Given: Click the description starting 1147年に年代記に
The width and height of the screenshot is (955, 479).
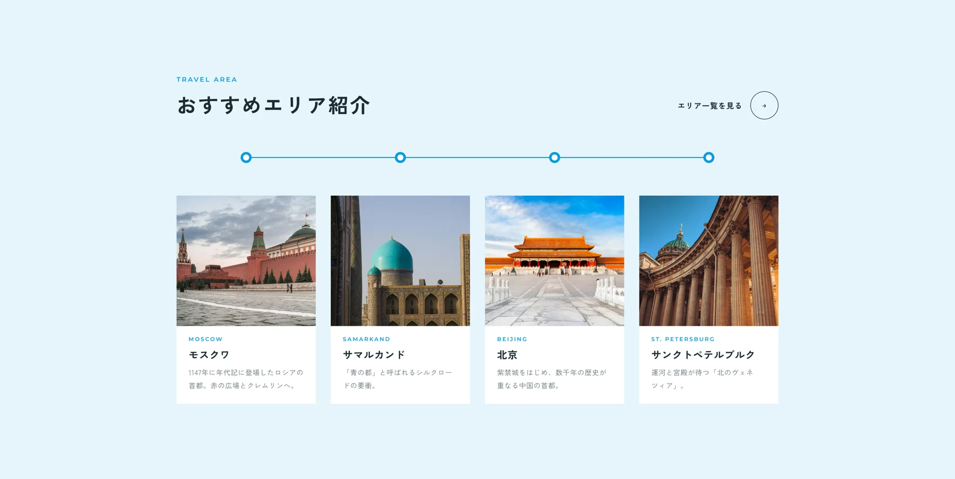Looking at the screenshot, I should pyautogui.click(x=246, y=379).
